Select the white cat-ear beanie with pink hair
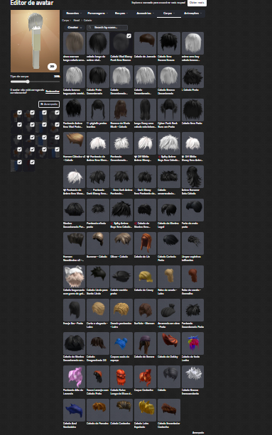Screen dimensions: 272x435 74,277
